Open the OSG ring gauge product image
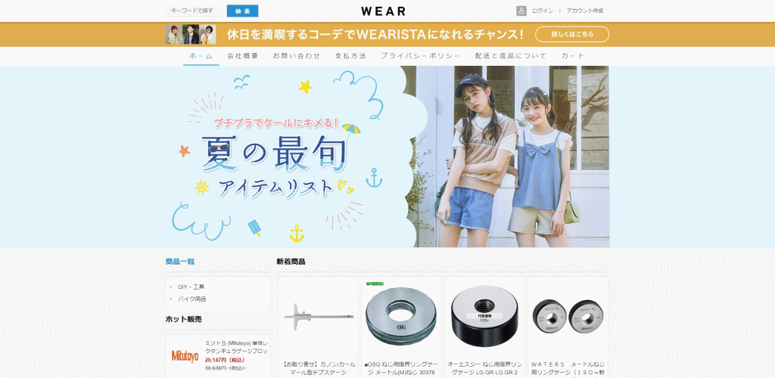This screenshot has width=775, height=378. (x=401, y=316)
